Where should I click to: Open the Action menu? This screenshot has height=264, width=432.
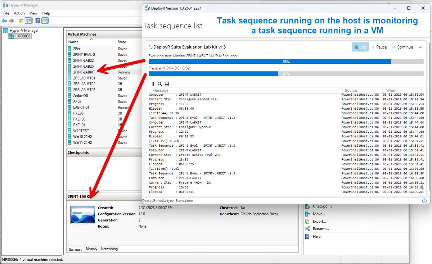pos(19,13)
